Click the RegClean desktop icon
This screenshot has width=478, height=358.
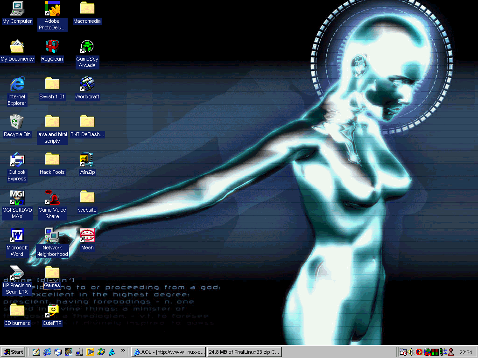tap(52, 47)
